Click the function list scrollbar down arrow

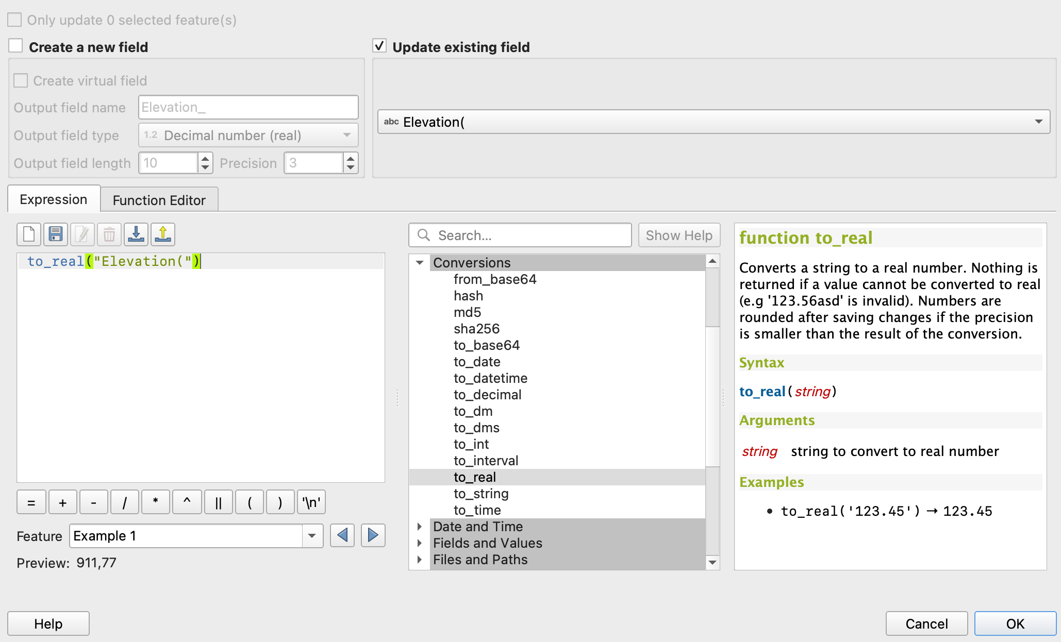pyautogui.click(x=712, y=562)
